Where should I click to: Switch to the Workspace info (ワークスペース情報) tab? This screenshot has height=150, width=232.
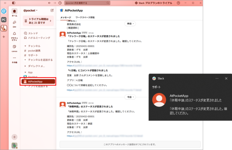point(85,18)
